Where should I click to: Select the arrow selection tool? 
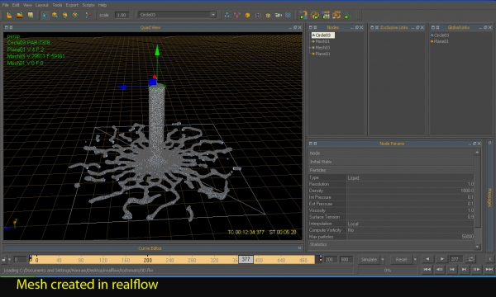click(45, 15)
